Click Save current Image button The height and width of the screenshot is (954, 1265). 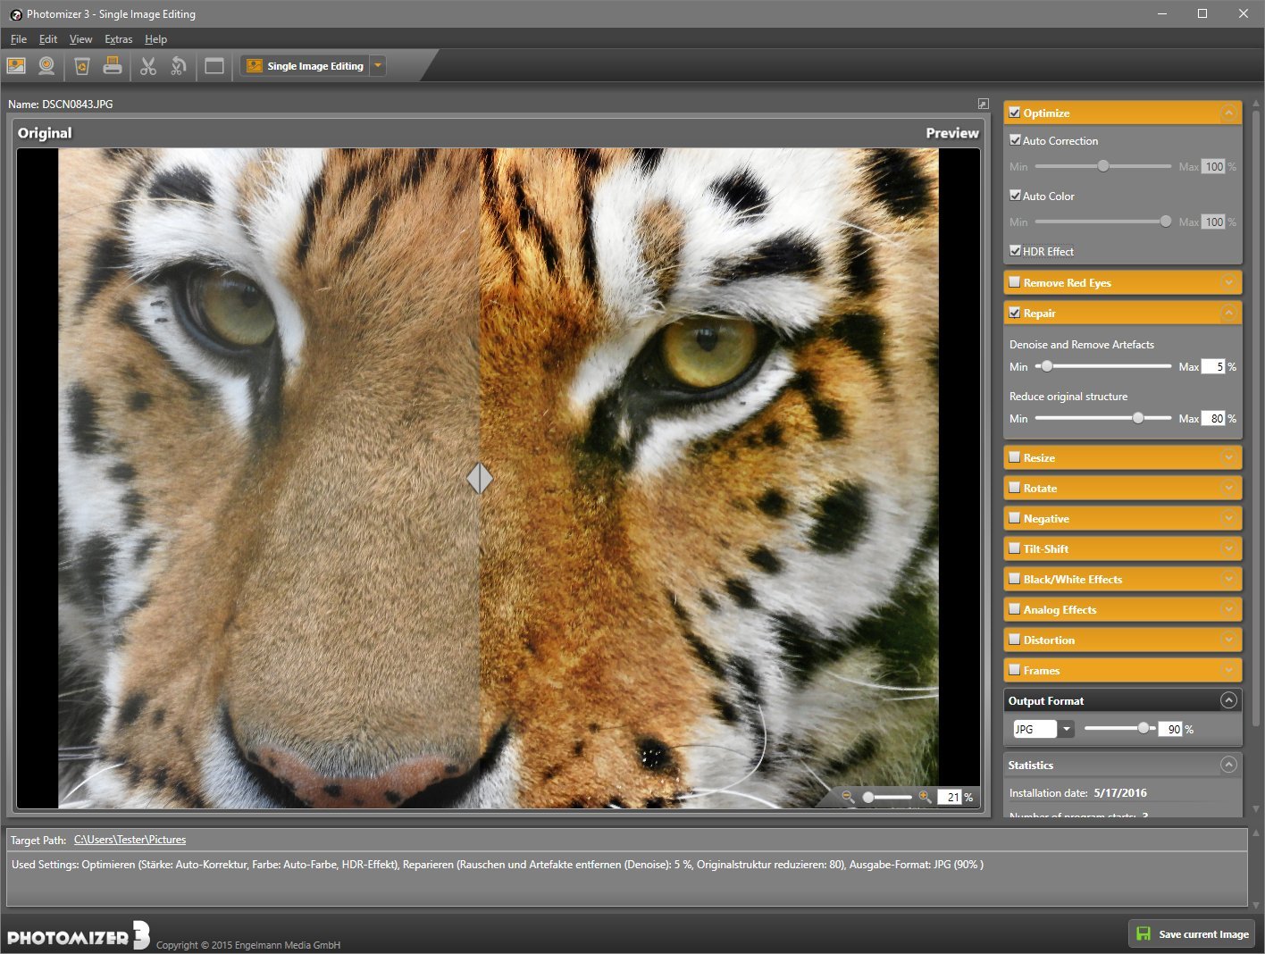[x=1192, y=933]
